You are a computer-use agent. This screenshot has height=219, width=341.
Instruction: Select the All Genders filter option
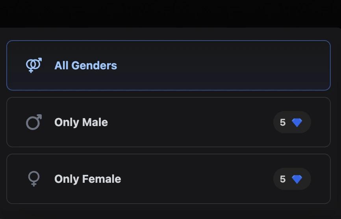click(x=168, y=65)
